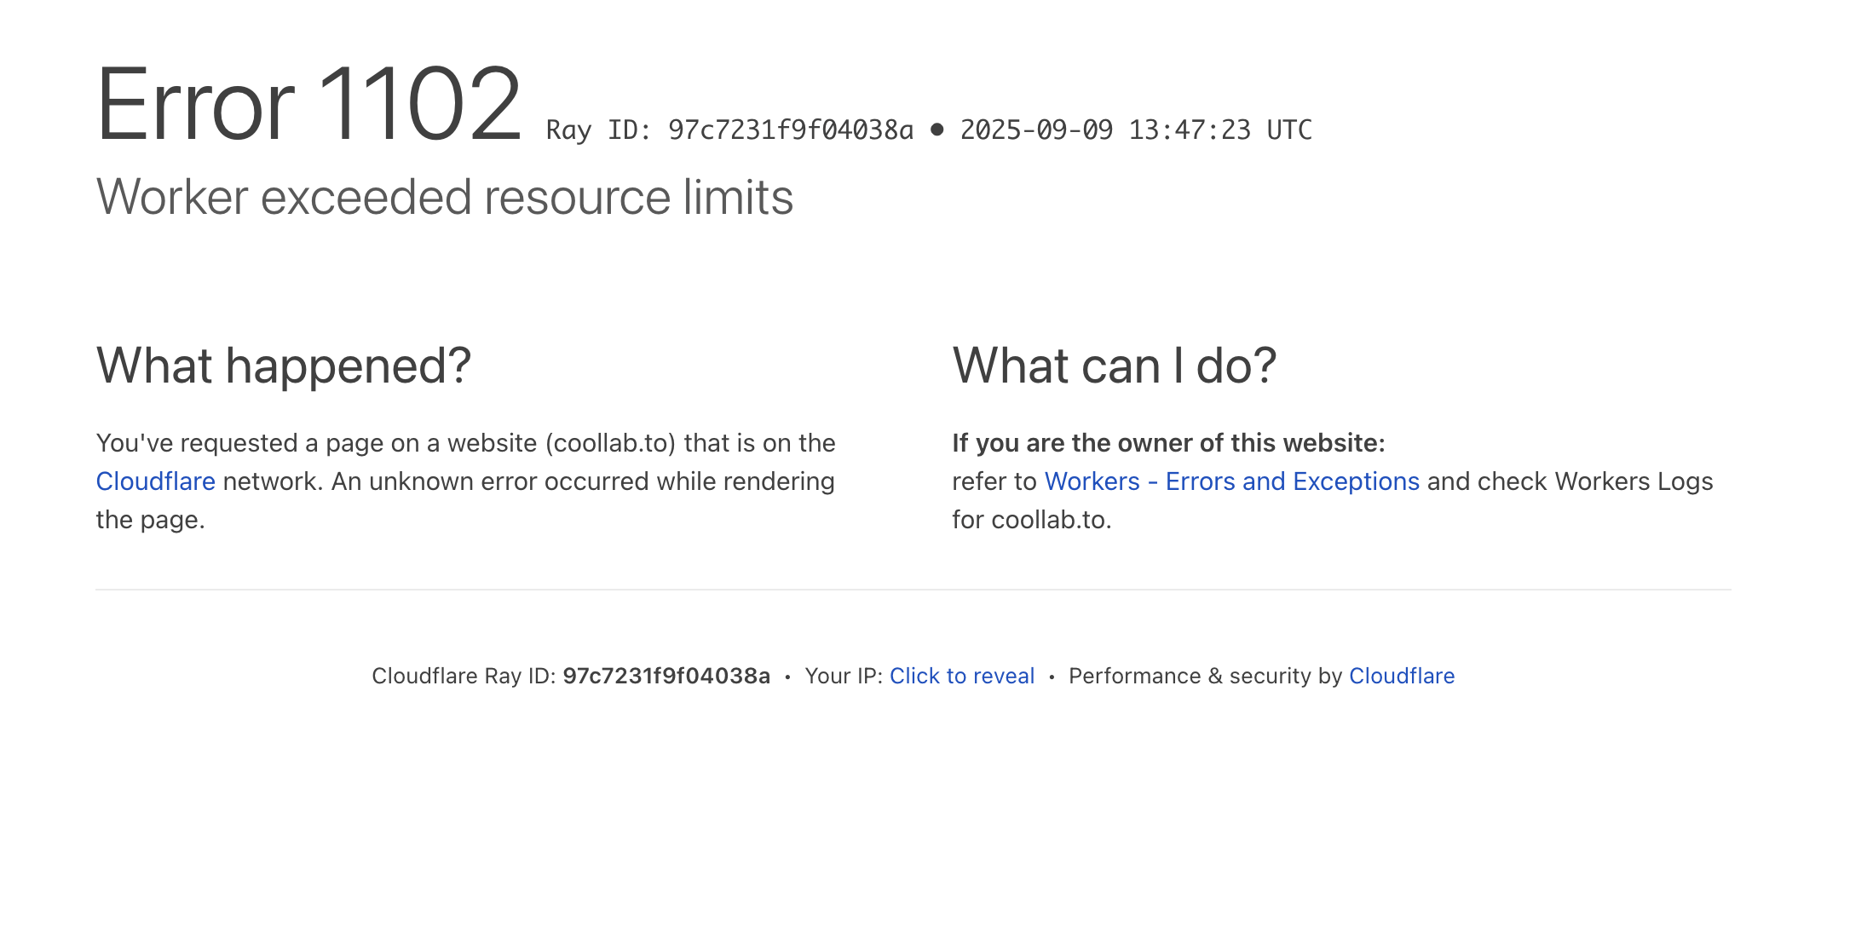Click the Worker exceeded resource limits subtitle
The height and width of the screenshot is (939, 1873).
click(x=444, y=198)
